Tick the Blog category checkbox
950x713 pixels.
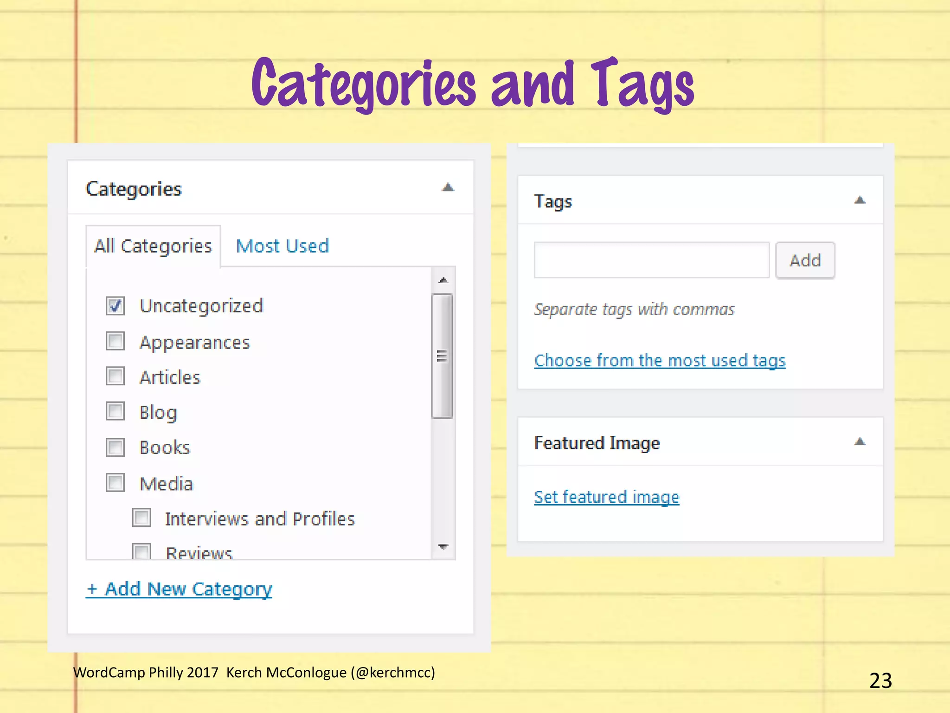pyautogui.click(x=115, y=411)
